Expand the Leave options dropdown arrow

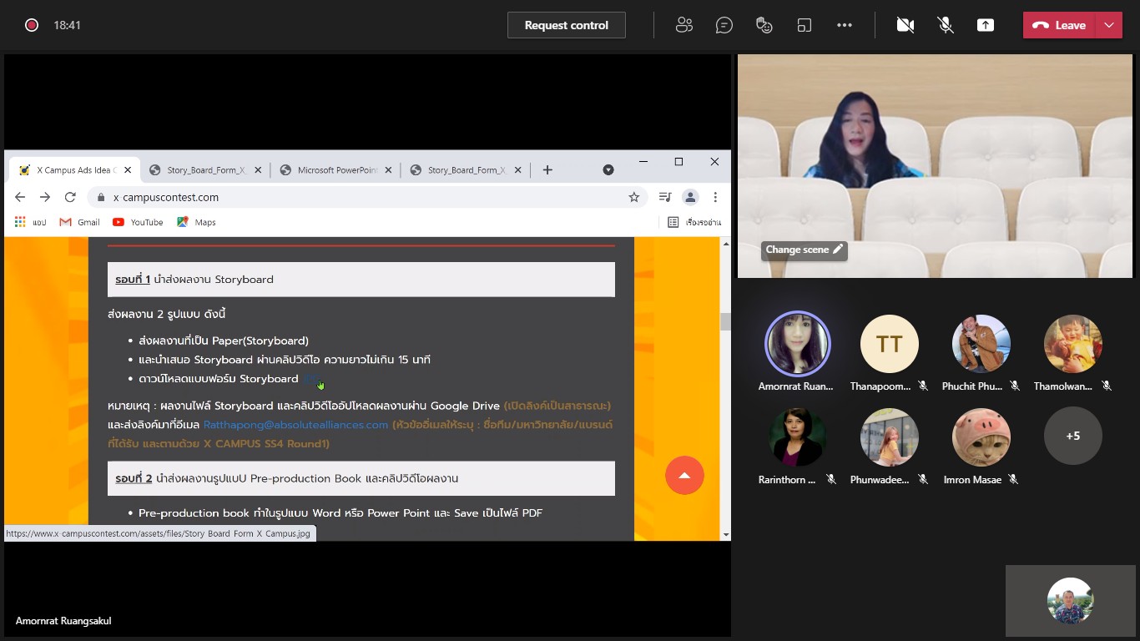click(1109, 25)
